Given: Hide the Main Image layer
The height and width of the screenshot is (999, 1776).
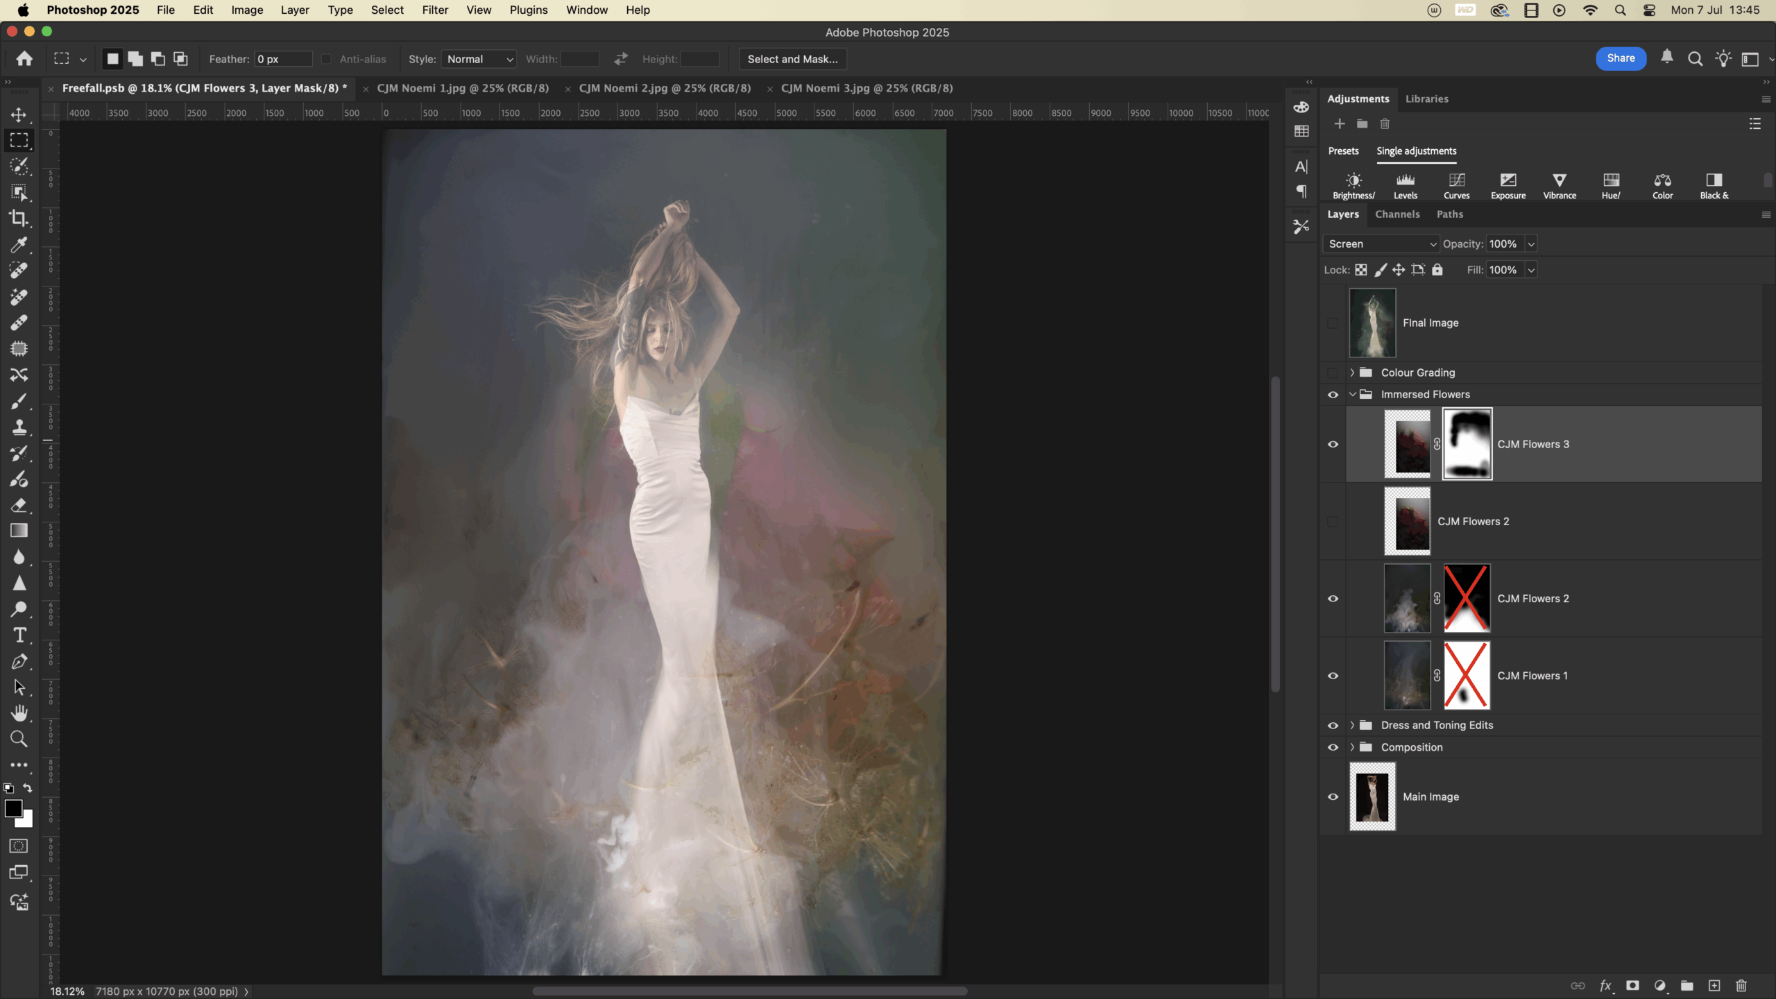Looking at the screenshot, I should coord(1333,797).
